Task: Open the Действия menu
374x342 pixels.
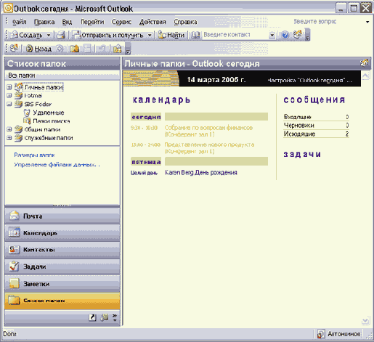Action: [x=153, y=22]
